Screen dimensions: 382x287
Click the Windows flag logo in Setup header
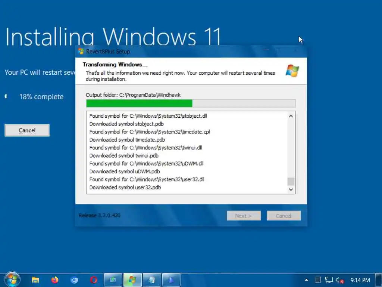click(292, 71)
